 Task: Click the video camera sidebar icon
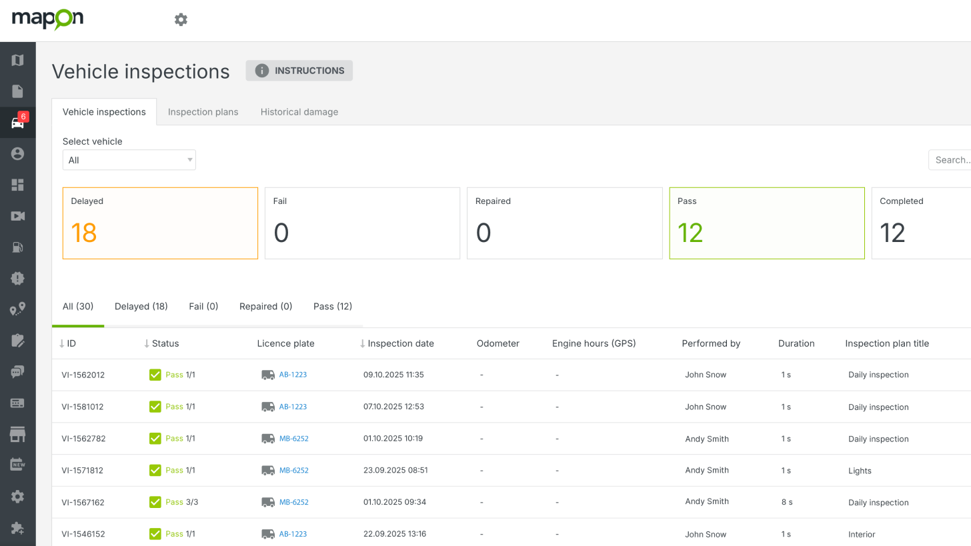coord(17,216)
